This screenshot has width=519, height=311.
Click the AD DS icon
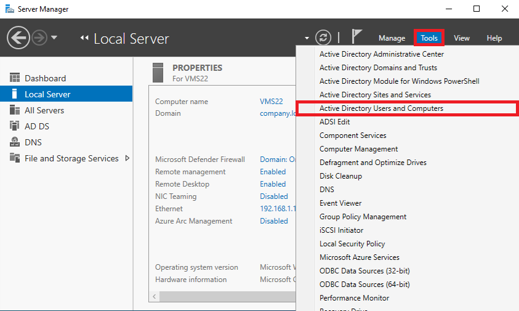click(x=15, y=126)
